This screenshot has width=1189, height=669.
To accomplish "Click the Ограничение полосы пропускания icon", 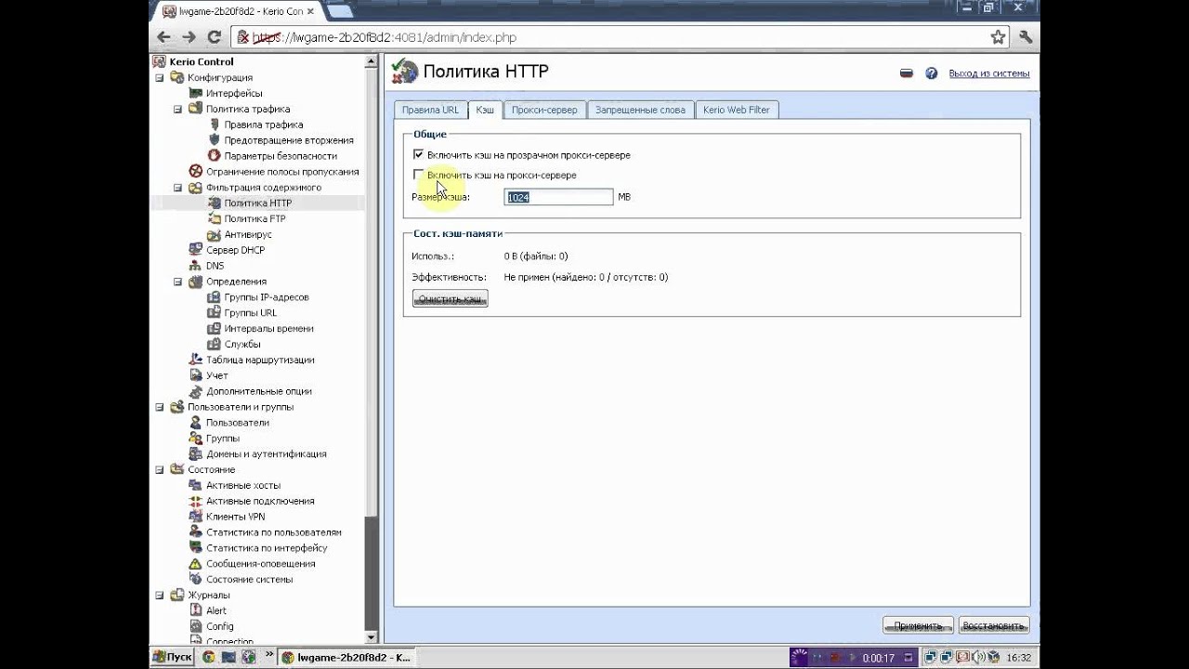I will (x=195, y=171).
